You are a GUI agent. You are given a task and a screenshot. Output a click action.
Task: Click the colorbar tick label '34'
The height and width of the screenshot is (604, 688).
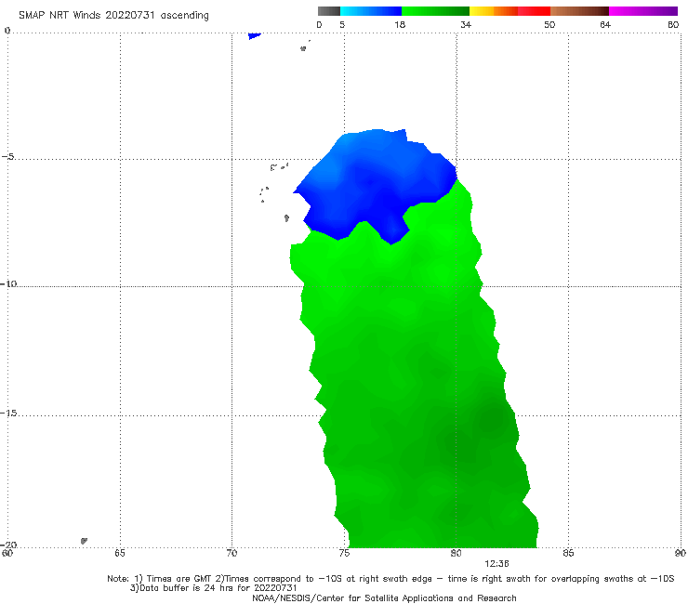pos(466,24)
